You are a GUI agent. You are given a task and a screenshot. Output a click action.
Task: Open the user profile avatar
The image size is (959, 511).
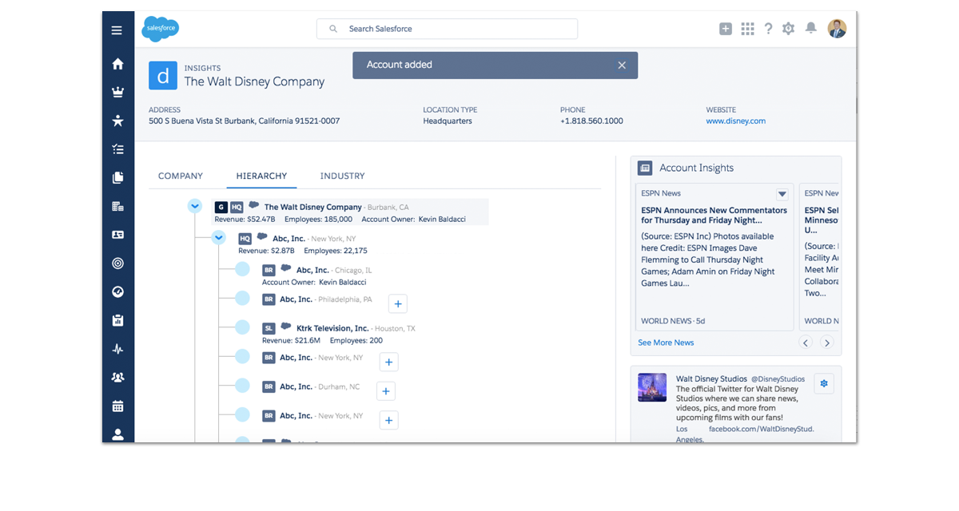[x=837, y=29]
